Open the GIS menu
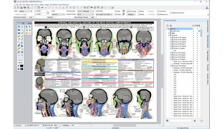Screen dimensions: 223x129 pyautogui.click(x=51, y=5)
